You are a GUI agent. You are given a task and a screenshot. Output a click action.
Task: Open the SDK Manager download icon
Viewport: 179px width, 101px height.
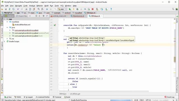point(106,9)
